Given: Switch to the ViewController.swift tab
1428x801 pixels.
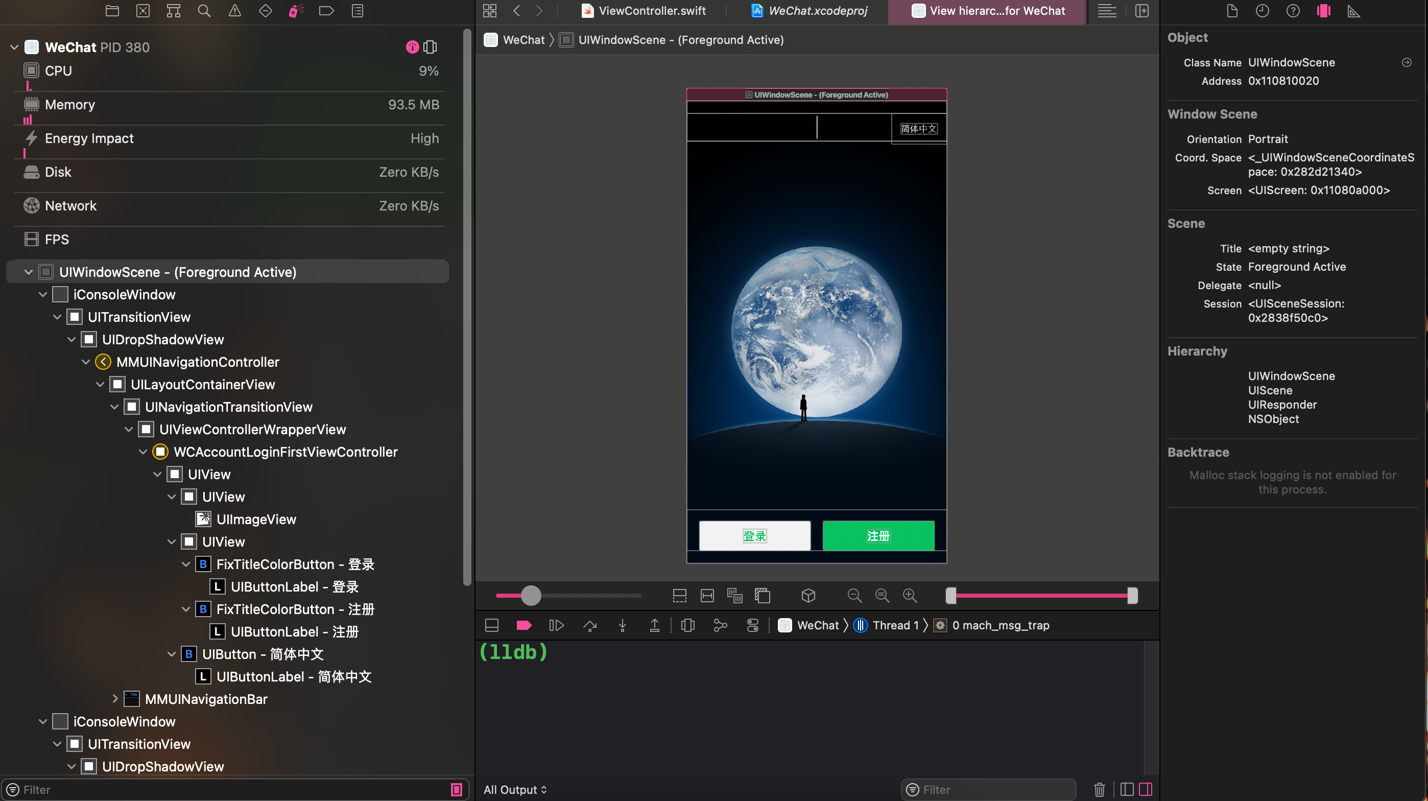Looking at the screenshot, I should [x=644, y=11].
